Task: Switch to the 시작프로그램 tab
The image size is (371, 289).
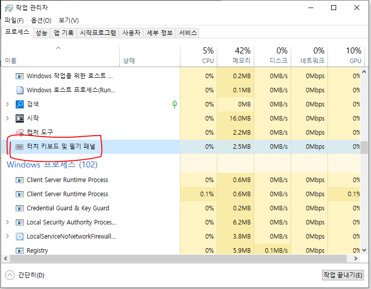Action: click(98, 33)
